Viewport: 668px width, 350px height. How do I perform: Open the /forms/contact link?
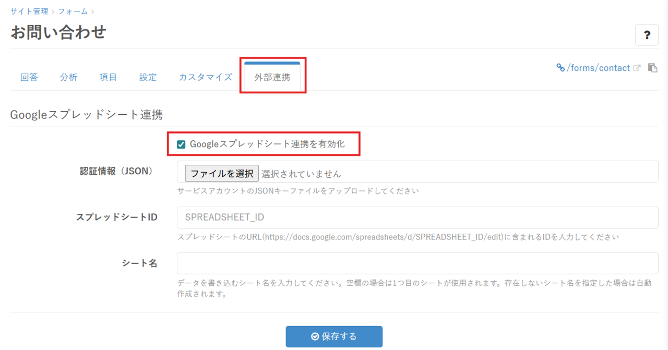point(598,68)
